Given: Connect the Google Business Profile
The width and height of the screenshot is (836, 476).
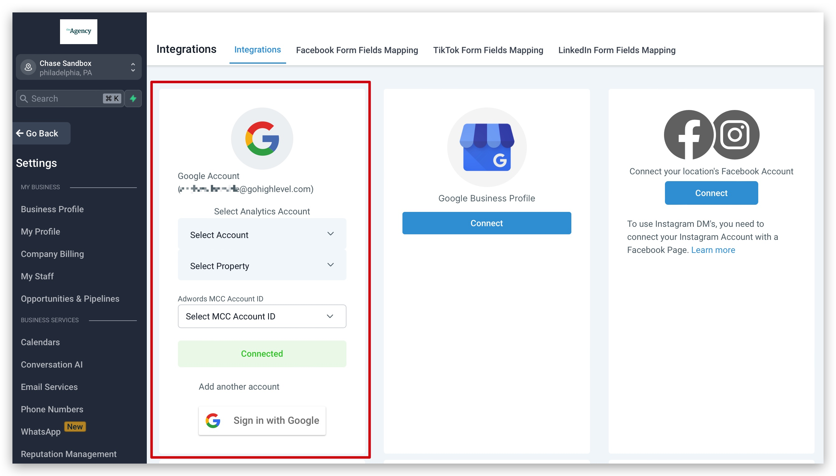Looking at the screenshot, I should click(x=486, y=223).
